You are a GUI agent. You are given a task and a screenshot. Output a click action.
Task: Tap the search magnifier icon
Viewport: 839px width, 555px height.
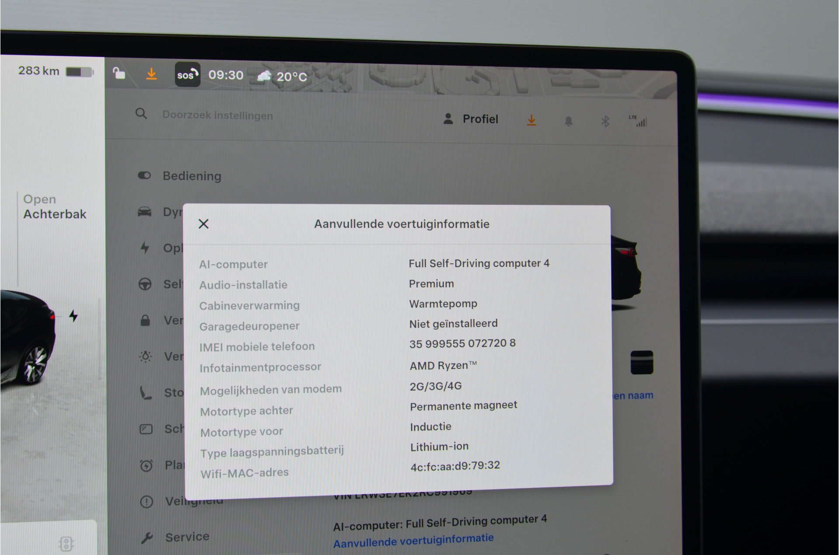point(141,114)
